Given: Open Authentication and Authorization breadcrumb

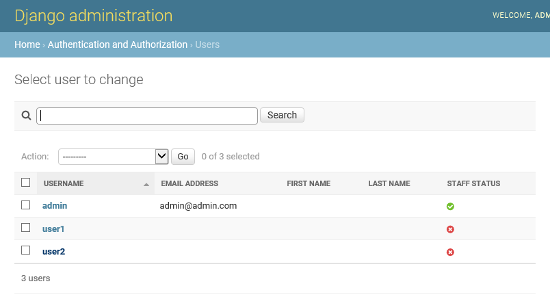Looking at the screenshot, I should pyautogui.click(x=118, y=44).
